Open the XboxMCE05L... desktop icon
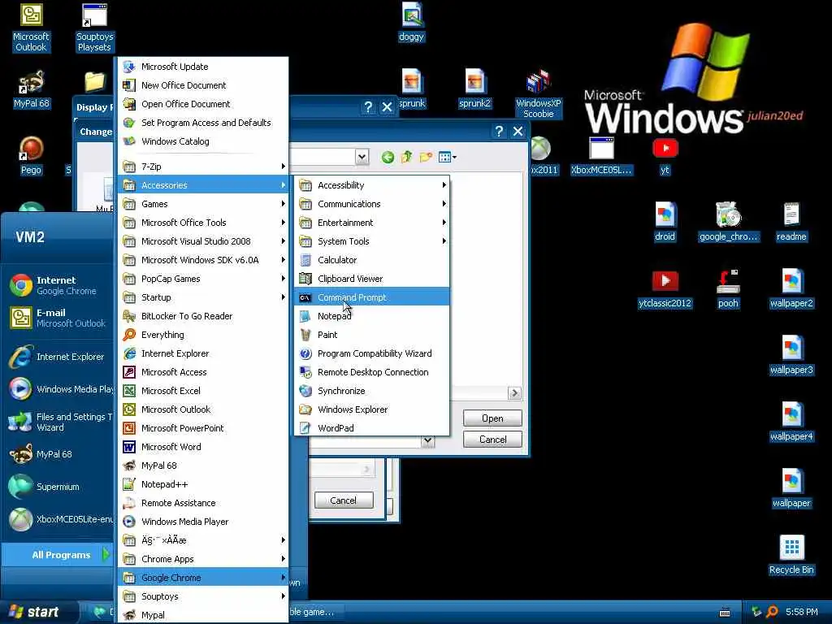Viewport: 832px width, 624px height. pos(601,155)
